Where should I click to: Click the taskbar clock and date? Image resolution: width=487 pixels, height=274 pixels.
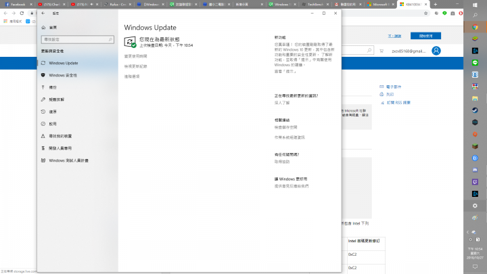coord(475,253)
